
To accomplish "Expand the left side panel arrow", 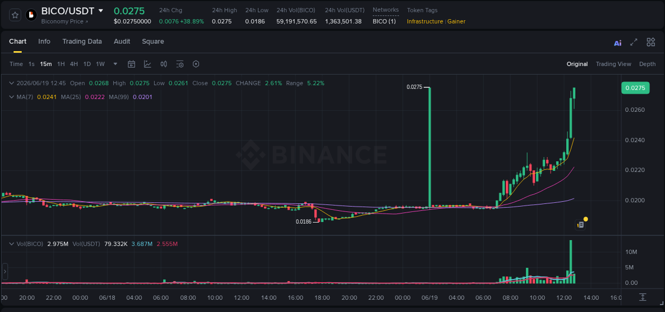I will 5,271.
